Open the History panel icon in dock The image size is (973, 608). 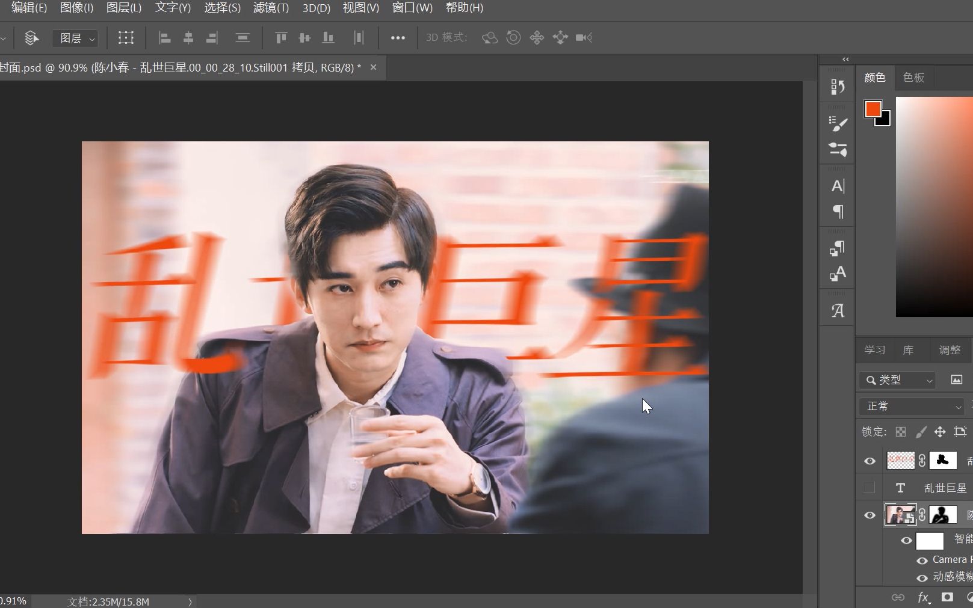point(838,87)
